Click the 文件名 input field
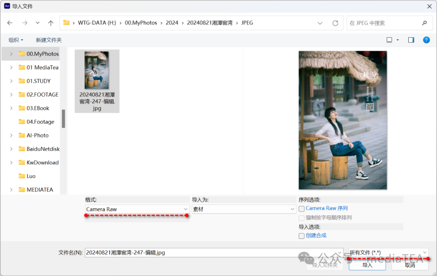The height and width of the screenshot is (276, 437). (x=214, y=253)
